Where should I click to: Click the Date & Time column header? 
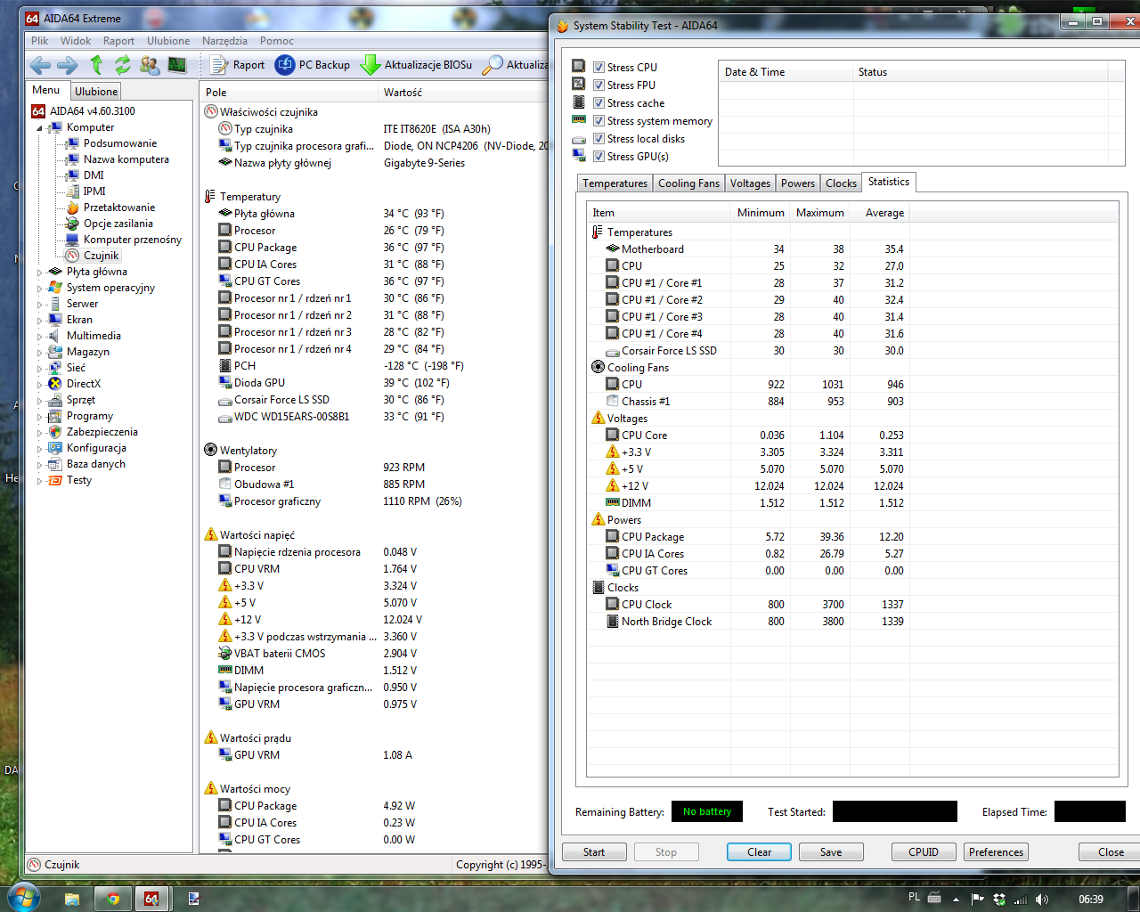tap(786, 72)
